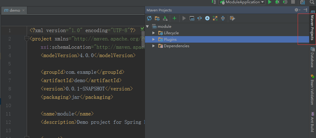Switch to Maven Projects side tab
316x138 pixels.
point(312,28)
